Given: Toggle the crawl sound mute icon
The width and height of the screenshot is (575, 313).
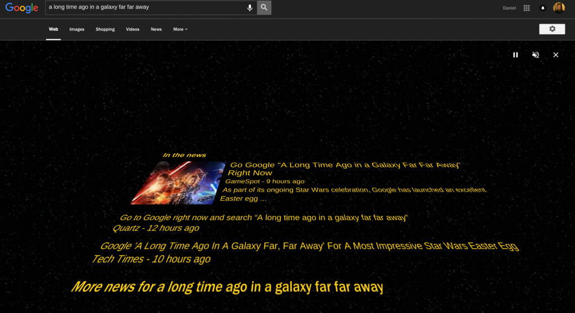Looking at the screenshot, I should click(x=535, y=55).
